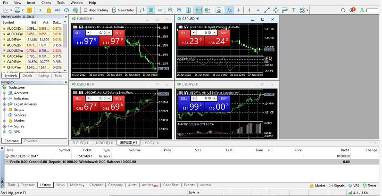This screenshot has height=196, width=382.
Task: Open the search magnifier icon
Action: coord(343,10)
